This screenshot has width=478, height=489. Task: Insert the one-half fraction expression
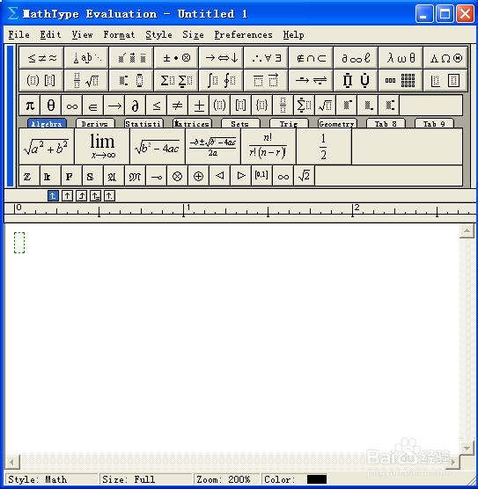(x=324, y=146)
